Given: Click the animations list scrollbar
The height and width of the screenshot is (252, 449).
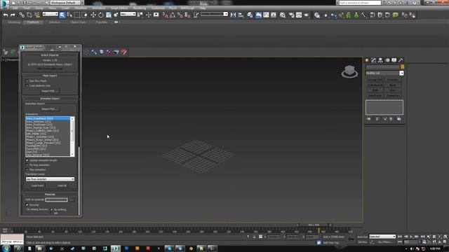Looking at the screenshot, I should coord(72,136).
